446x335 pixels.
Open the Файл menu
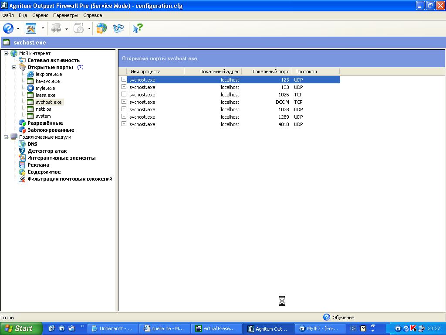coord(8,15)
